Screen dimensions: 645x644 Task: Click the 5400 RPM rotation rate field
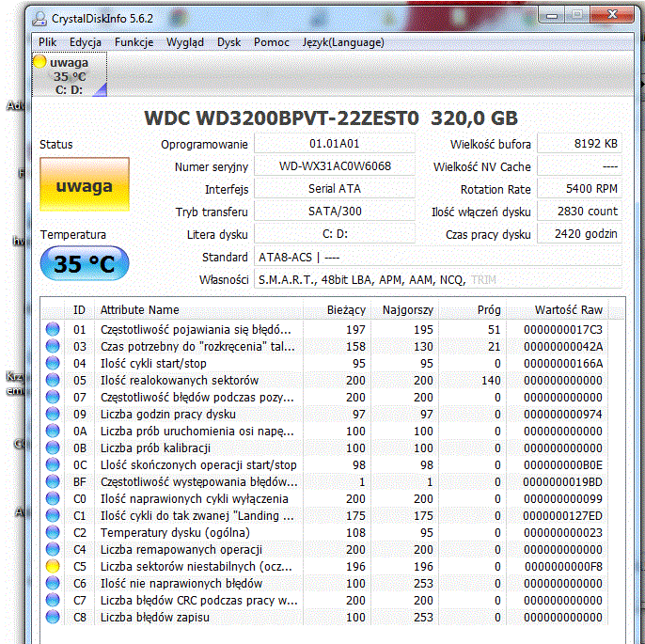pyautogui.click(x=579, y=189)
